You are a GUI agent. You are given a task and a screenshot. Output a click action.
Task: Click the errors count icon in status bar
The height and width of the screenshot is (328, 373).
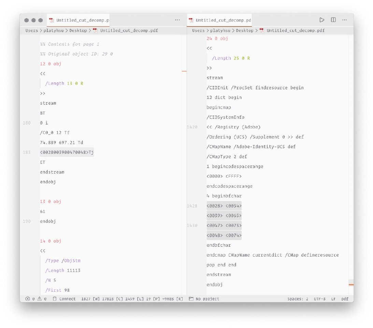tap(28, 299)
